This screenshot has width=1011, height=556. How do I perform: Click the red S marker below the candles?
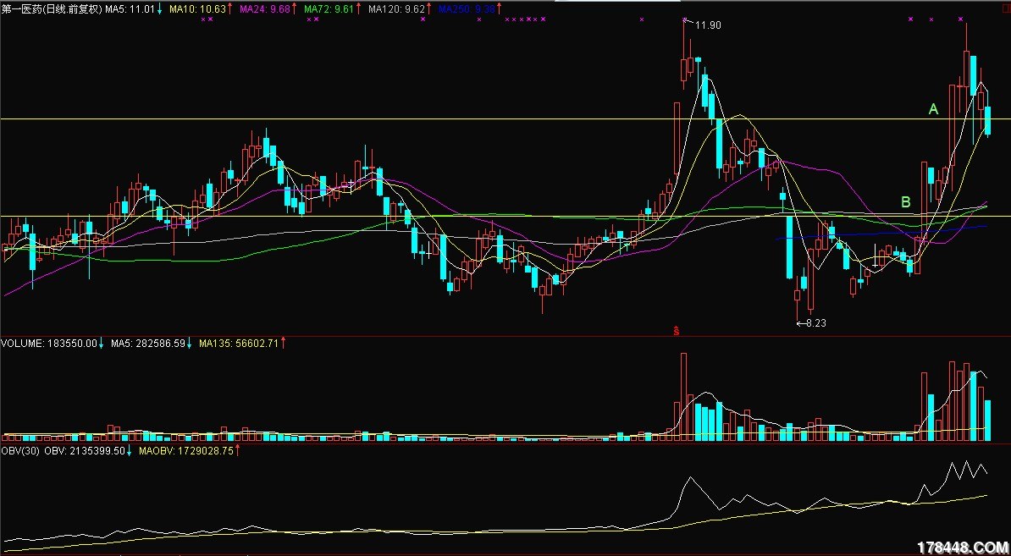[x=677, y=331]
